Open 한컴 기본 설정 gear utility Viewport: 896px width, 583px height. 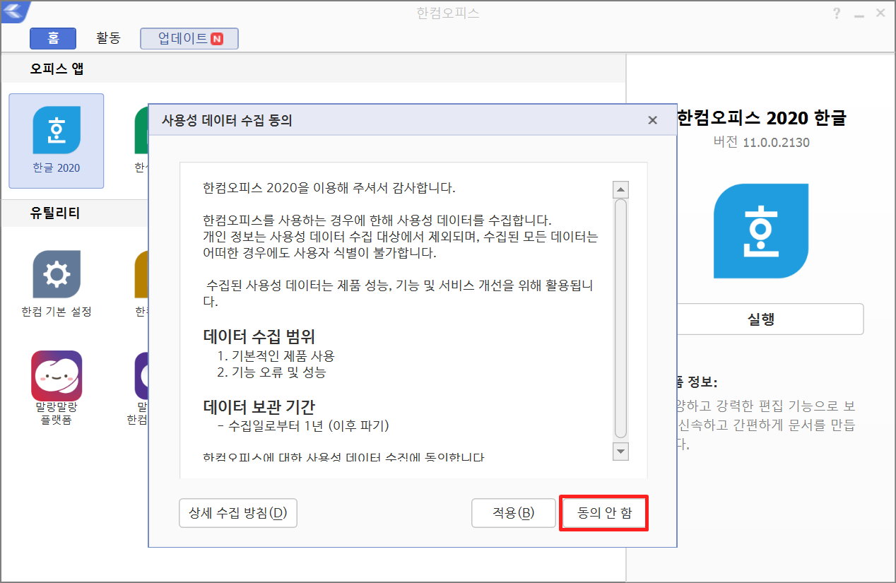click(57, 283)
